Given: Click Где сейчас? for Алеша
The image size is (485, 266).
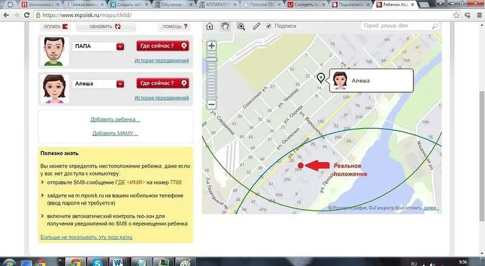Looking at the screenshot, I should pos(162,83).
